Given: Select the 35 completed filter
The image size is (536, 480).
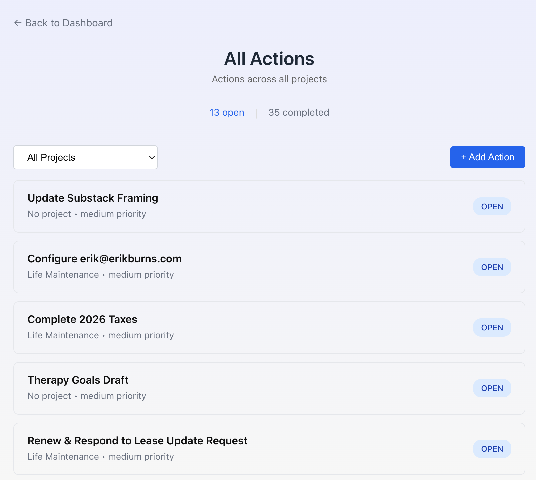Looking at the screenshot, I should pyautogui.click(x=298, y=113).
